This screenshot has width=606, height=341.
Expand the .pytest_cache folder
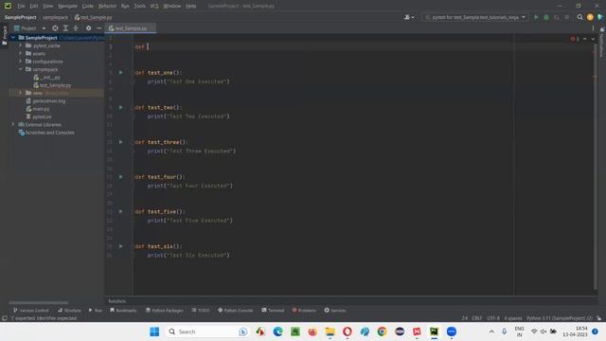click(21, 45)
